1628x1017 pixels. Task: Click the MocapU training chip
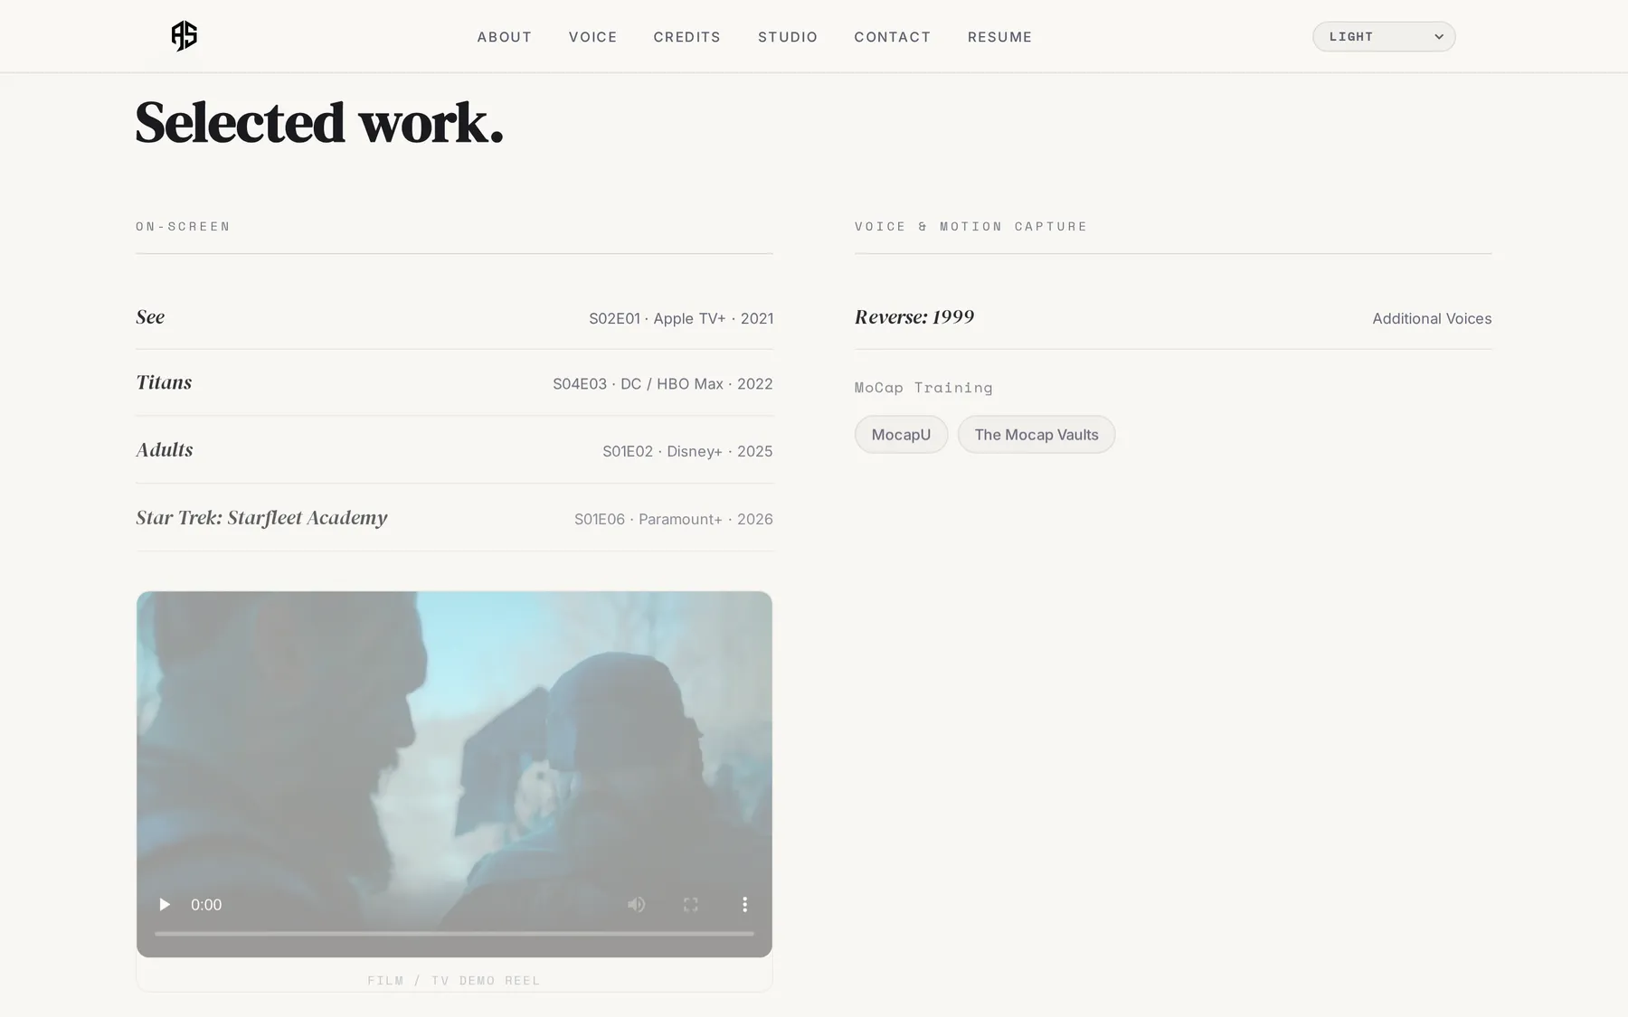point(901,435)
